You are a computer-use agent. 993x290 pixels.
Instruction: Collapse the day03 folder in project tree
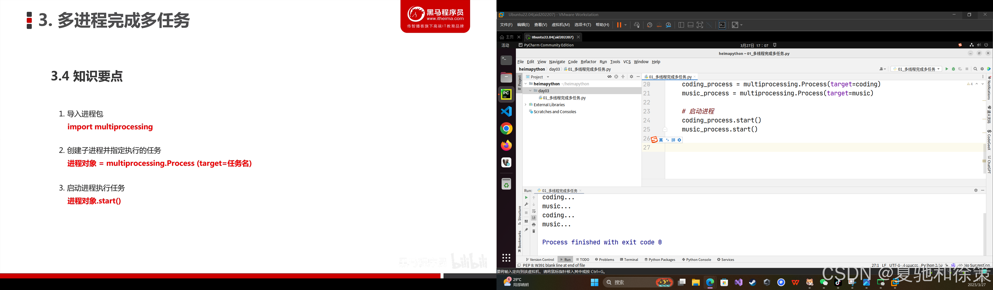530,91
